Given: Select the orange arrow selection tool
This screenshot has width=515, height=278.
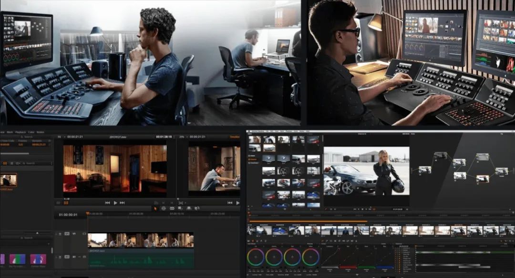Looking at the screenshot, I should (x=155, y=208).
